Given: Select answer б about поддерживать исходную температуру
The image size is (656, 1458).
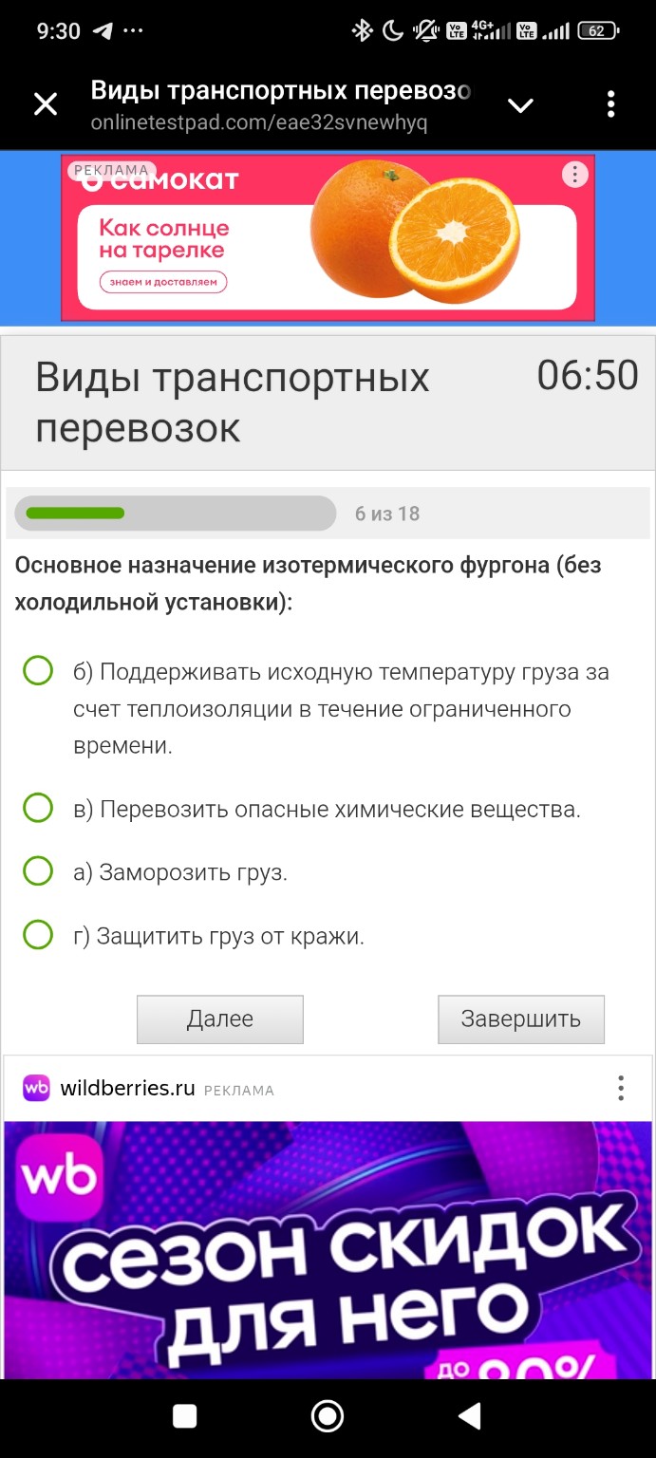Looking at the screenshot, I should [38, 670].
